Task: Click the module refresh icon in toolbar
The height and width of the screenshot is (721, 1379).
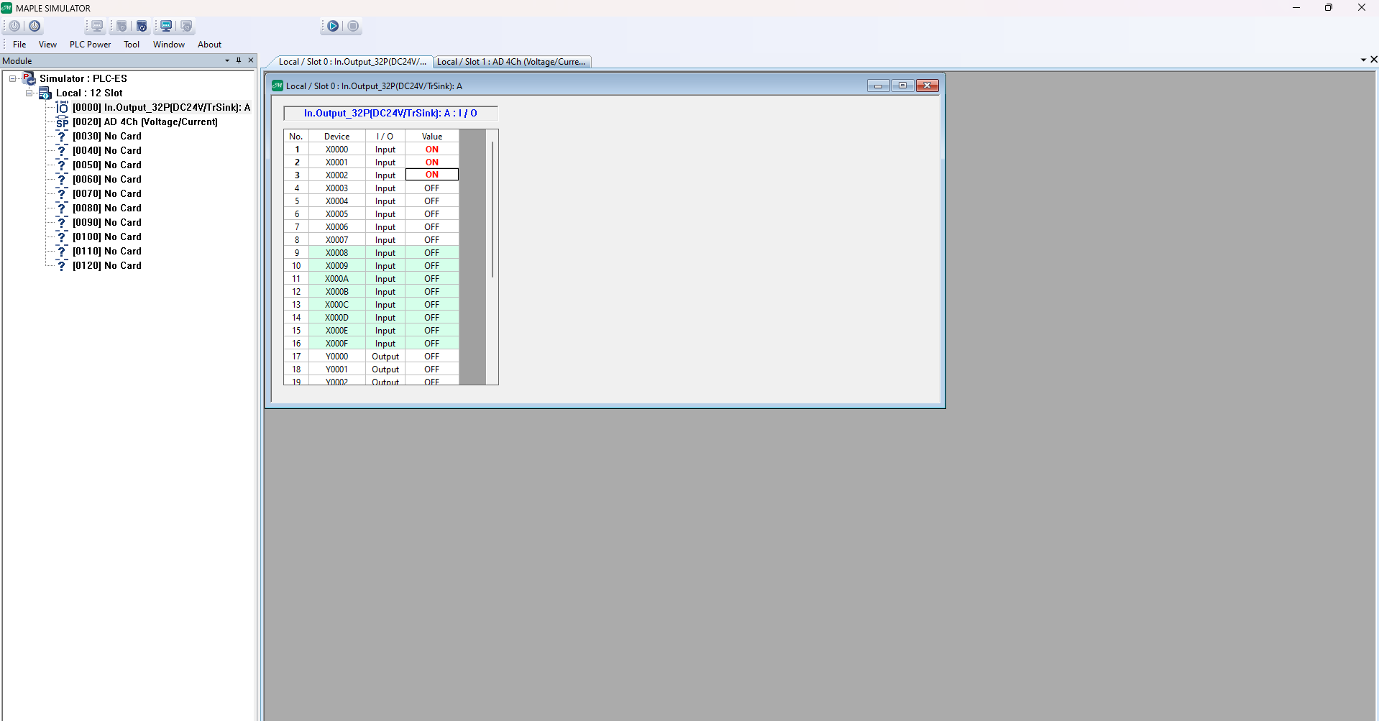Action: click(142, 26)
